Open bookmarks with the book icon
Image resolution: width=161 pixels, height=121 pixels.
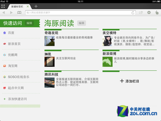(19, 13)
